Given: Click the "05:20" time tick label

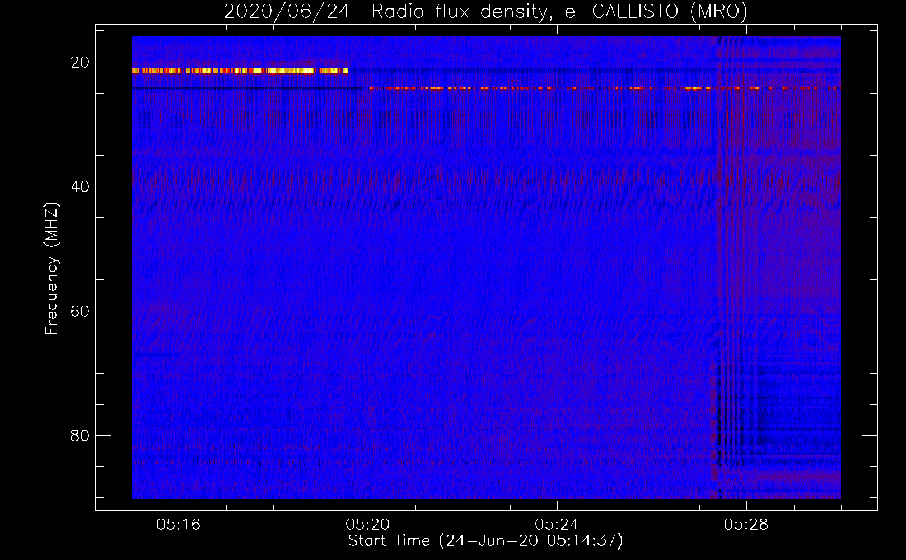Looking at the screenshot, I should (x=368, y=525).
